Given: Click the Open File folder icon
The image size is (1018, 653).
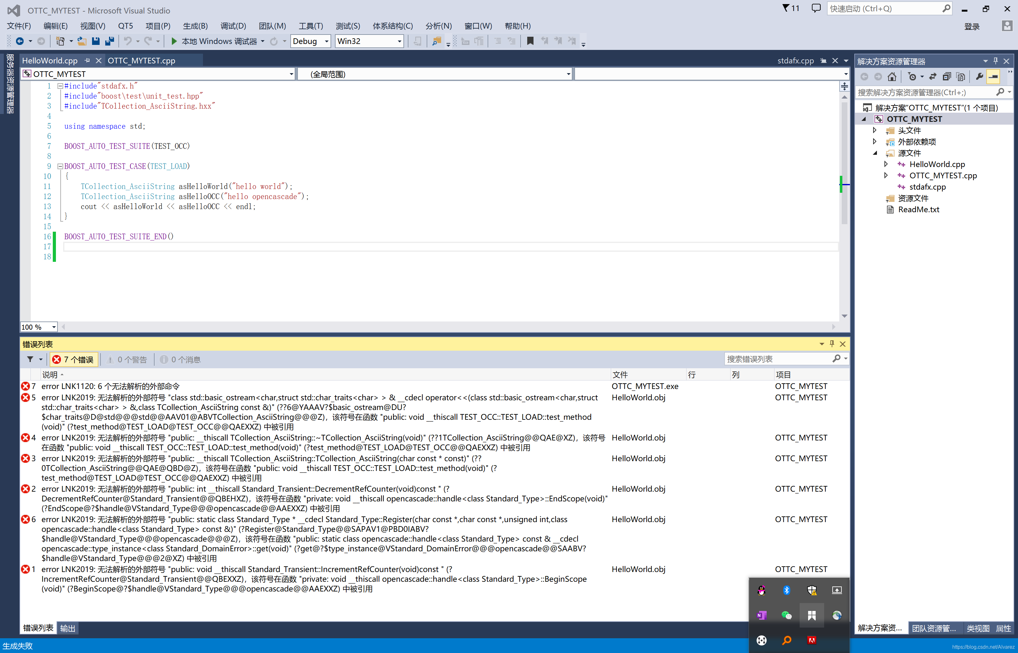Looking at the screenshot, I should [x=82, y=41].
